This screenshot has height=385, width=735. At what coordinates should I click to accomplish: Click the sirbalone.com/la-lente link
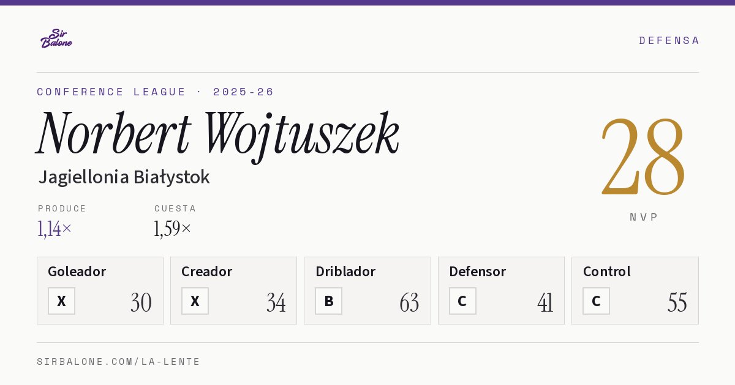click(119, 362)
